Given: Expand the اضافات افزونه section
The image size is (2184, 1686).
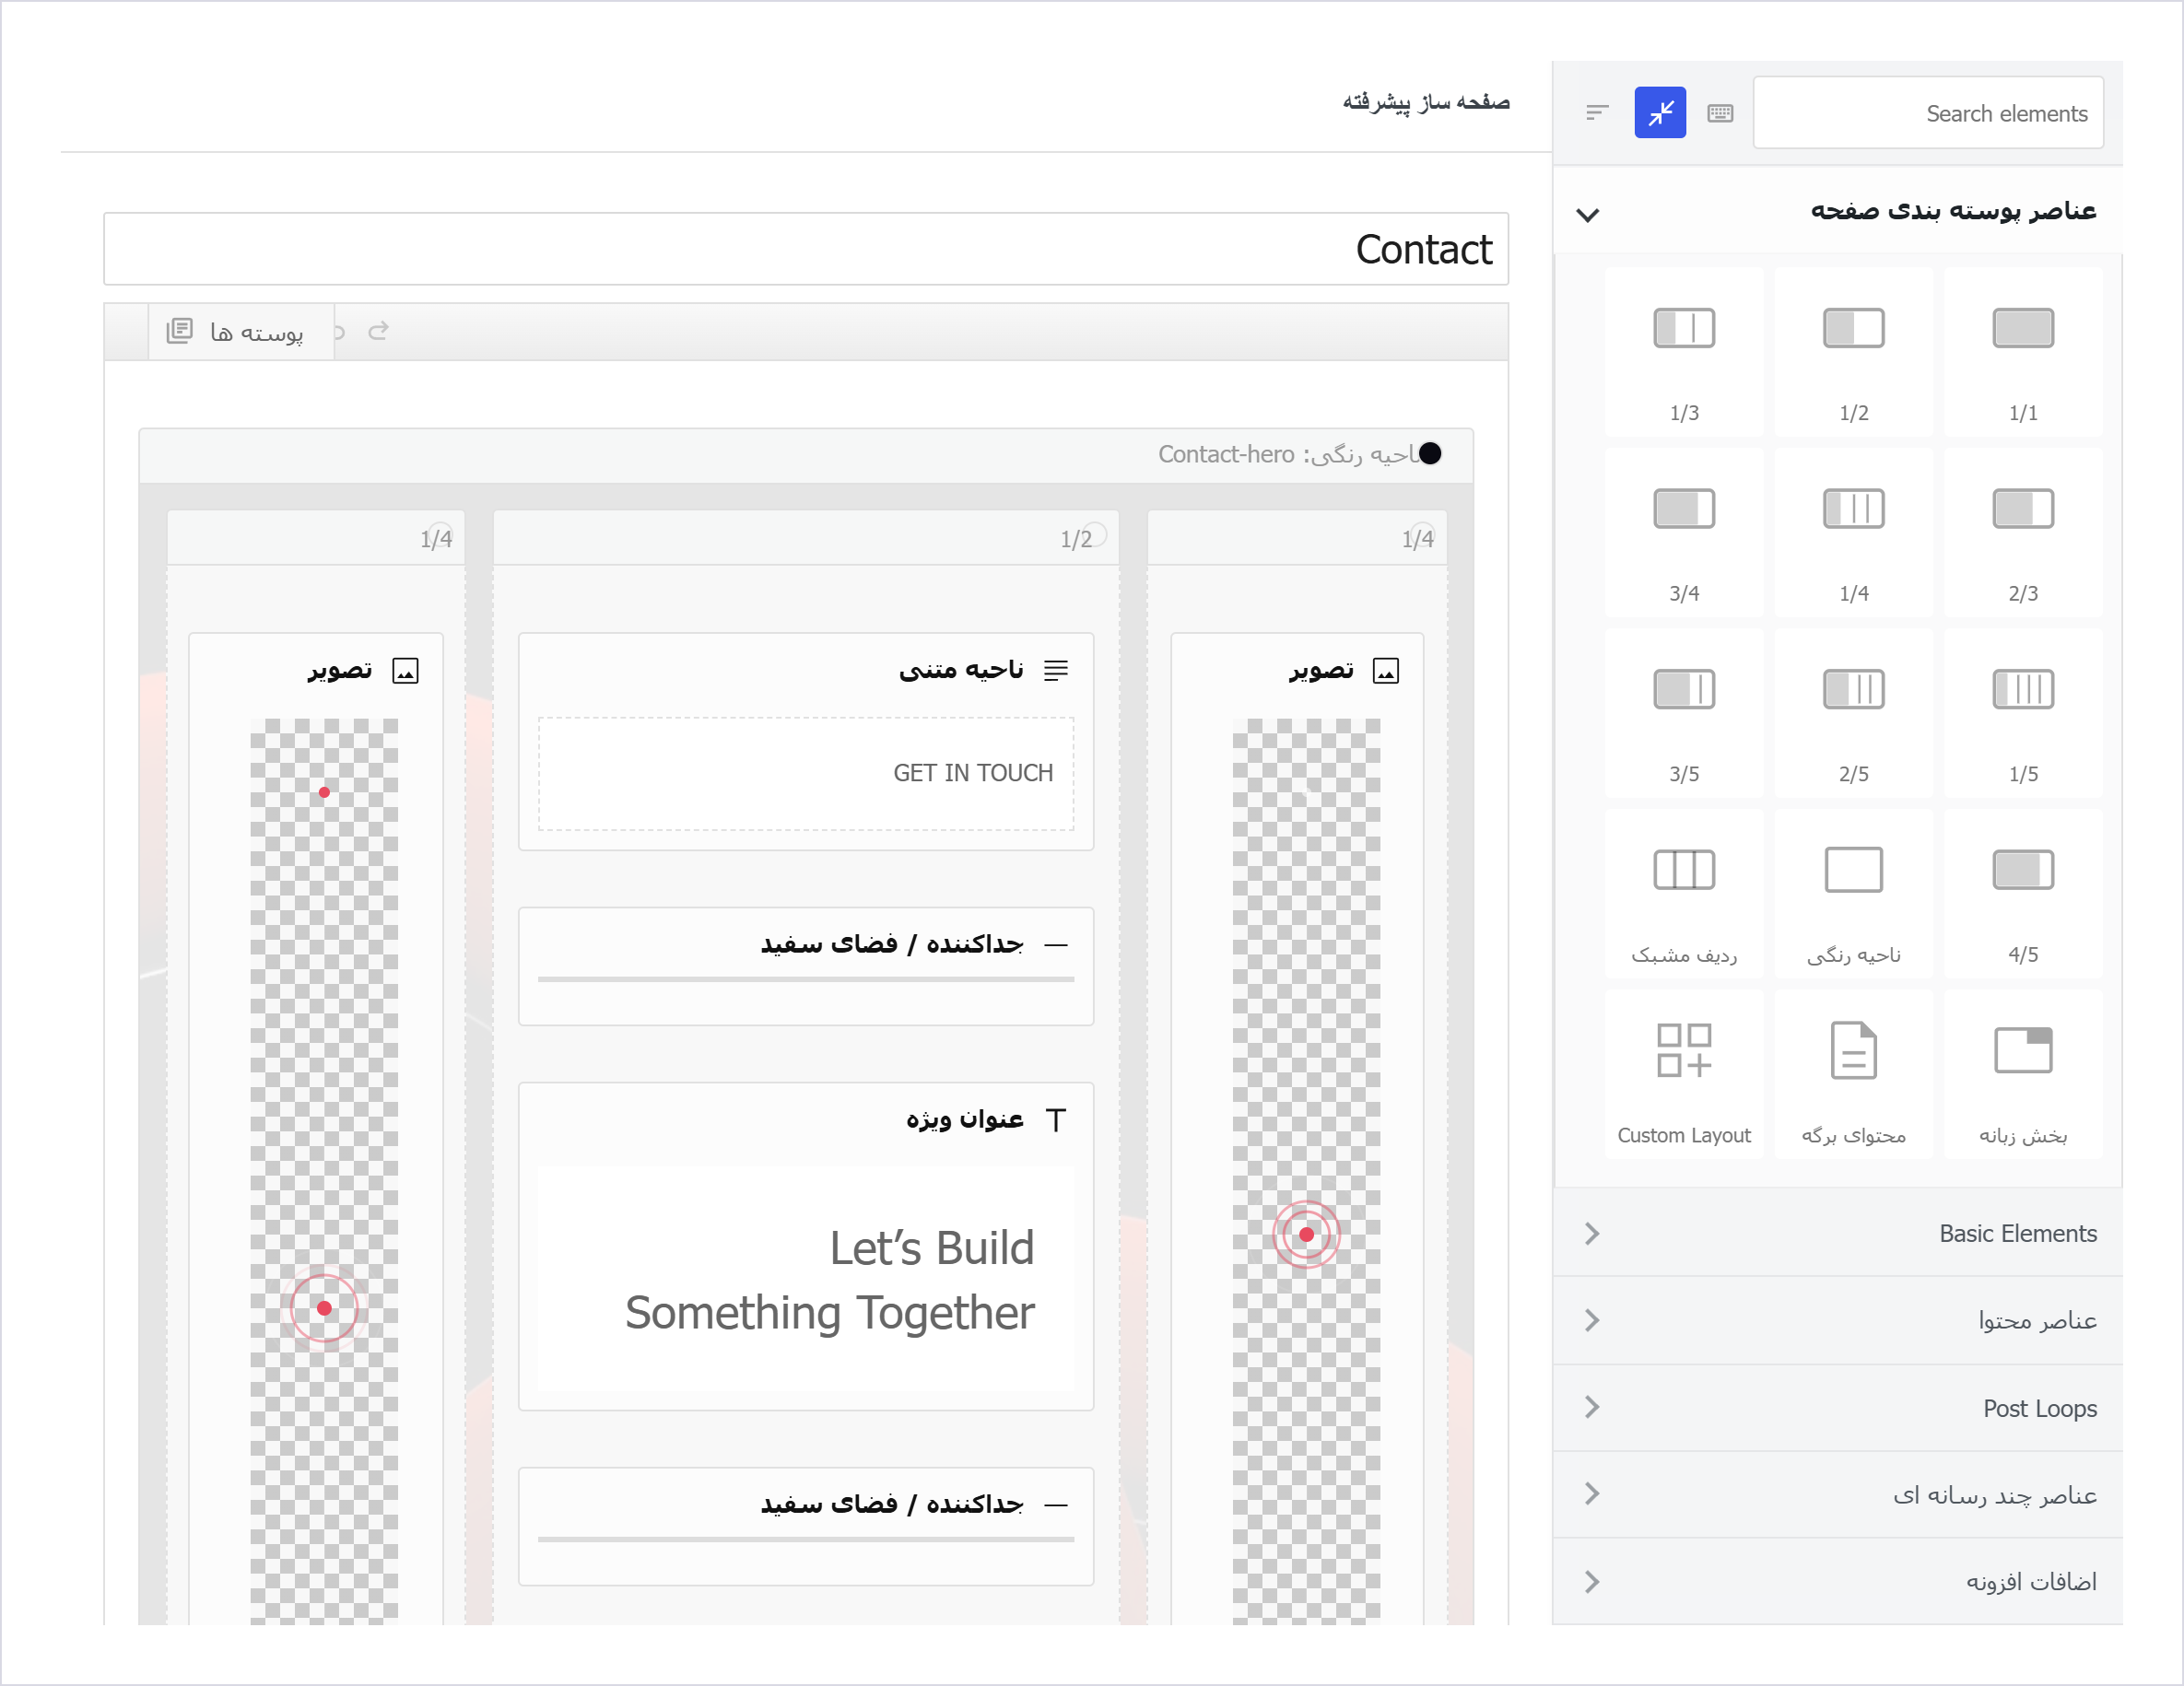Looking at the screenshot, I should tap(1837, 1581).
